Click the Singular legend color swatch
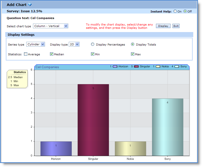The width and height of the screenshot is (202, 167). pyautogui.click(x=136, y=67)
